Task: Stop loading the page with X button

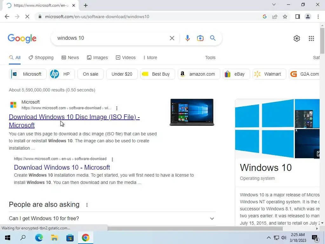Action: (x=27, y=17)
